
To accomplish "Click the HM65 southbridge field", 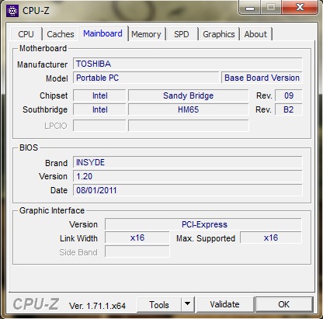I will [189, 109].
